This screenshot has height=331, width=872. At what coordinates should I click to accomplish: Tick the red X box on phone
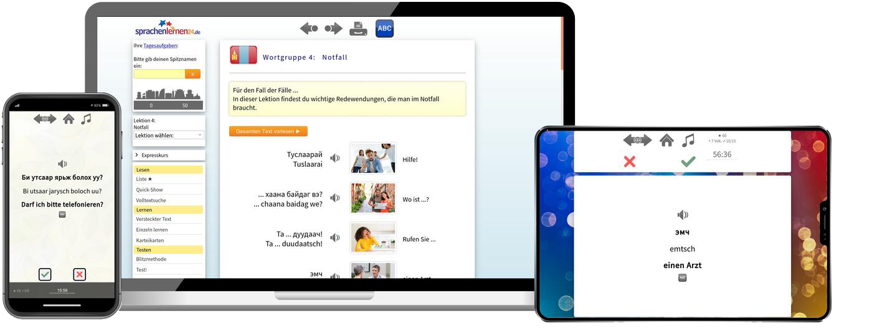point(79,274)
